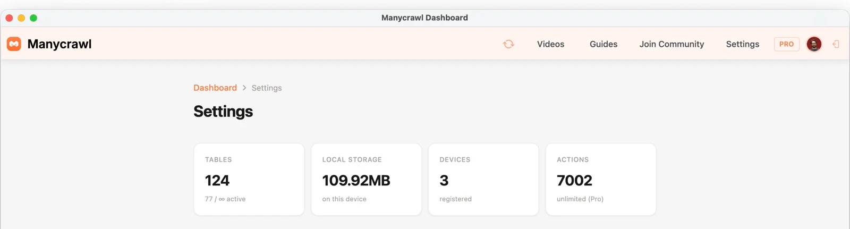Click the "on this device" text
The width and height of the screenshot is (850, 229).
(x=344, y=199)
